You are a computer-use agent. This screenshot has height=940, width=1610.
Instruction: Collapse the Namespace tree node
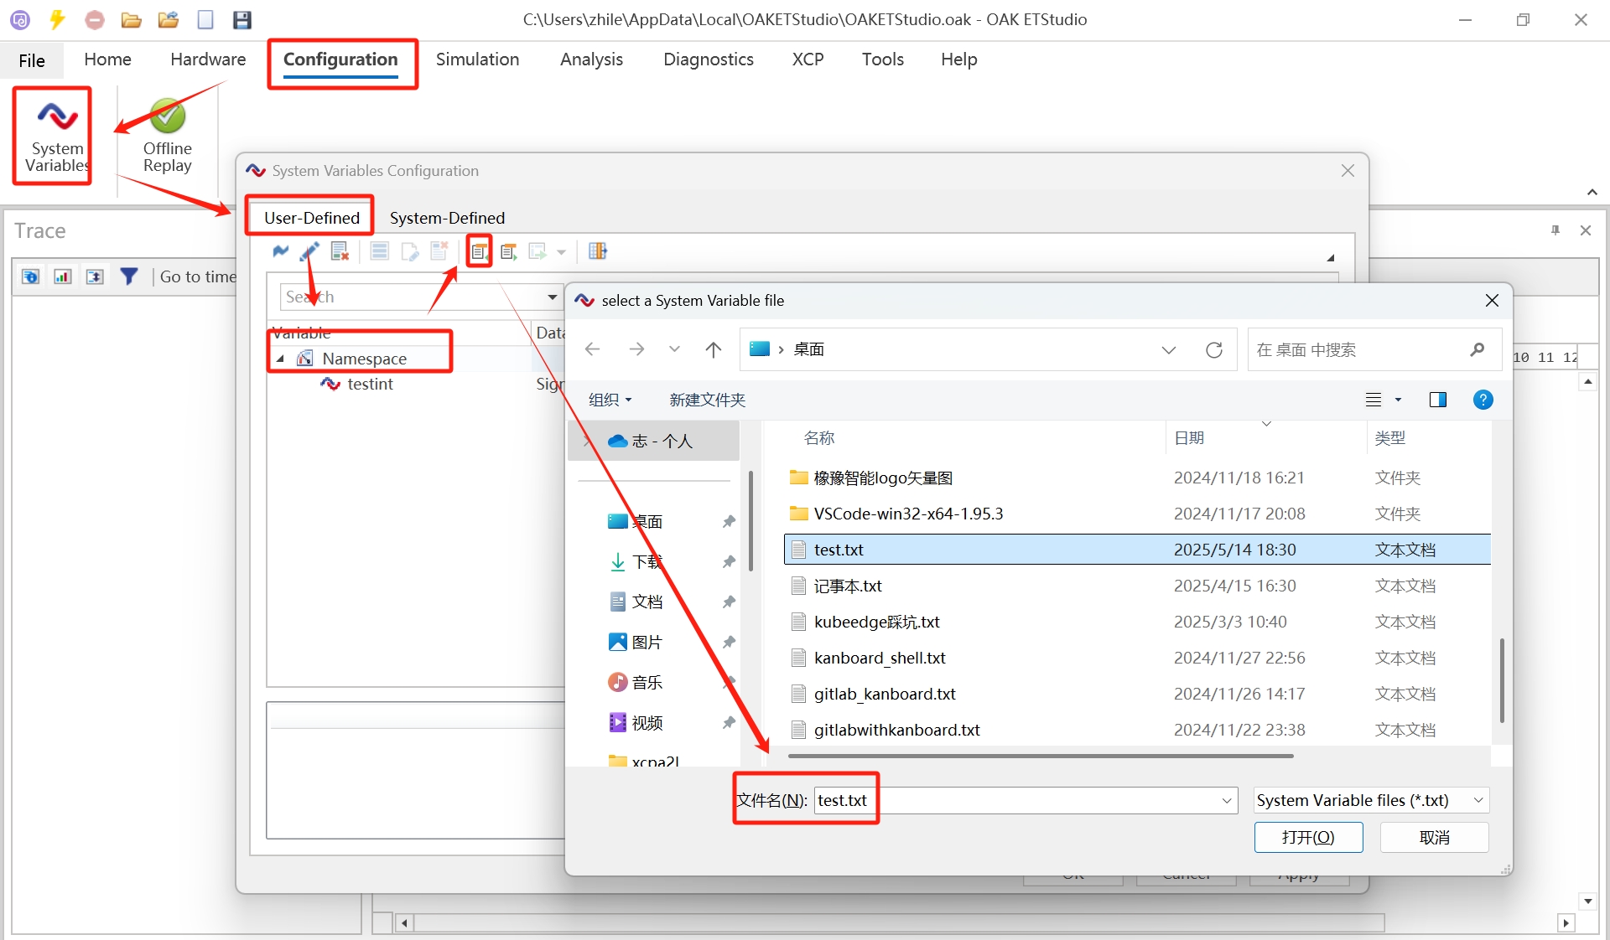(x=281, y=359)
